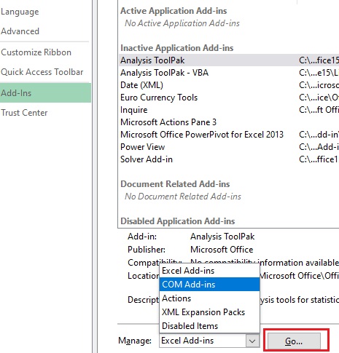Viewport: 339px width, 353px height.
Task: Choose Disabled Items from the list
Action: point(209,326)
